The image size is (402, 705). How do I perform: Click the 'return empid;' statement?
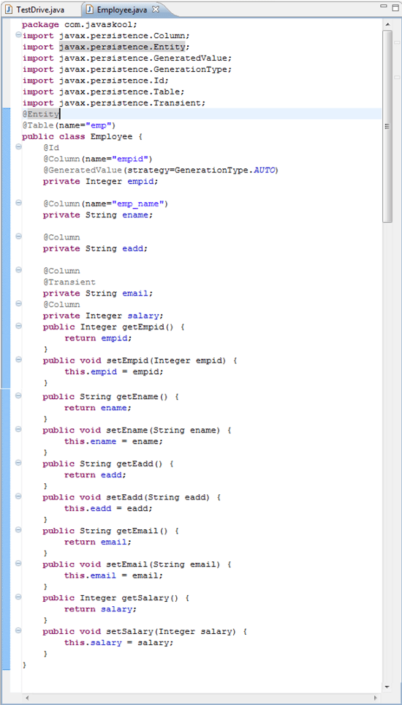coord(98,338)
